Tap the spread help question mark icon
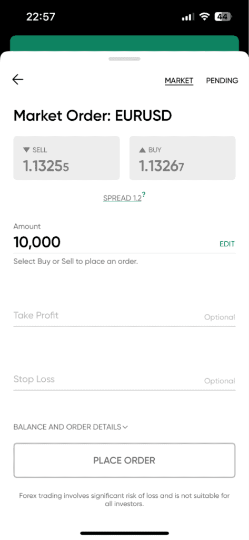 coord(144,195)
